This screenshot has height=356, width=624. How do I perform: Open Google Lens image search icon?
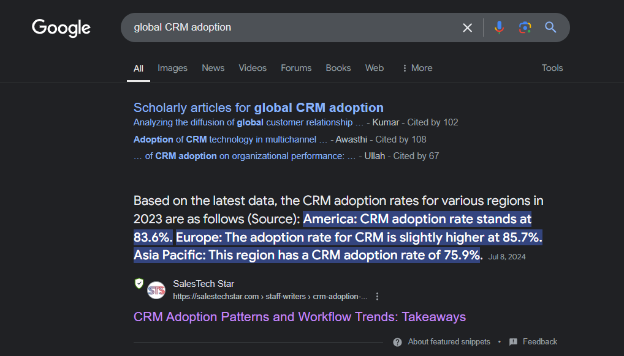point(525,28)
